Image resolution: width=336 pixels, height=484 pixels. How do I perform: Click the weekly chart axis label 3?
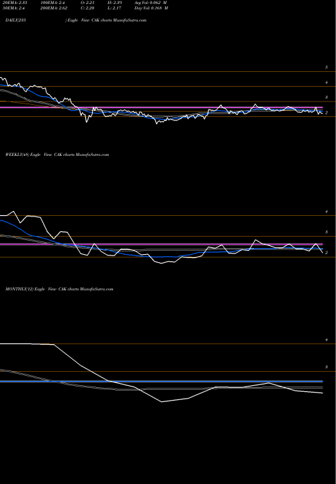[326, 232]
